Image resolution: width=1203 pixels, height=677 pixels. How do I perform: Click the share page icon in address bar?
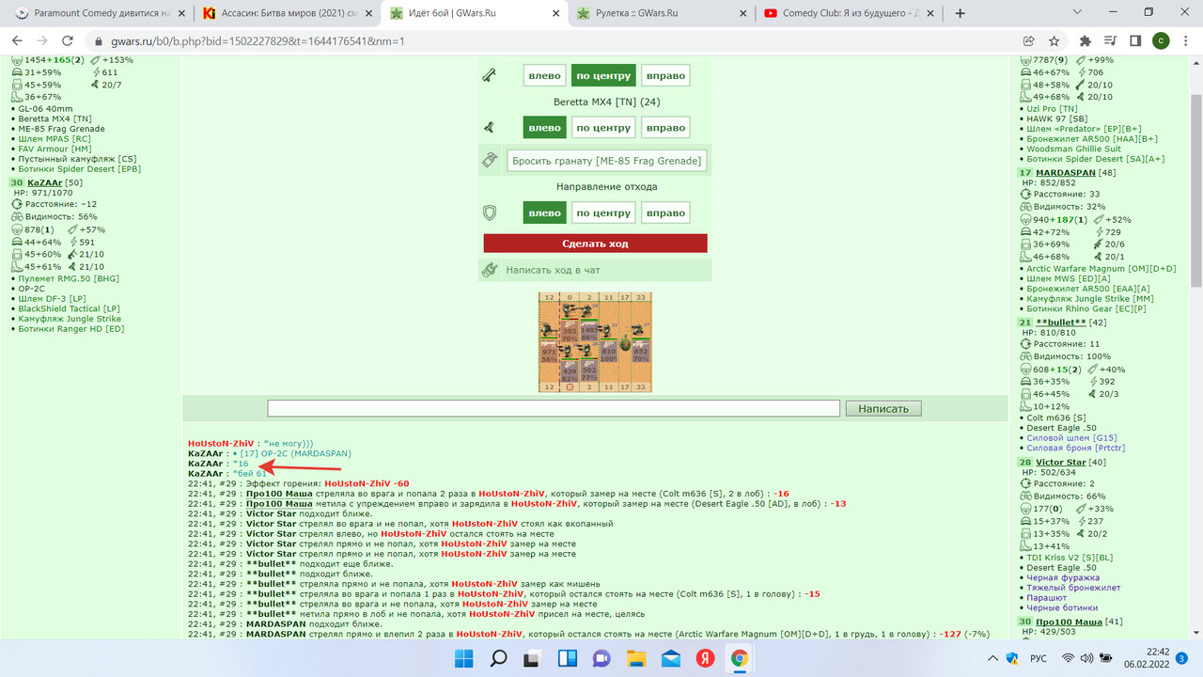(x=1029, y=41)
